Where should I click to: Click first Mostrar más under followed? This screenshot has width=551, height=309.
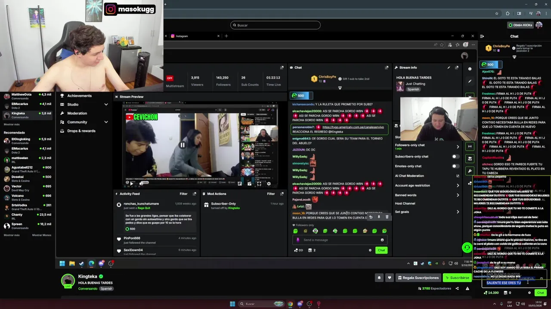coord(12,124)
